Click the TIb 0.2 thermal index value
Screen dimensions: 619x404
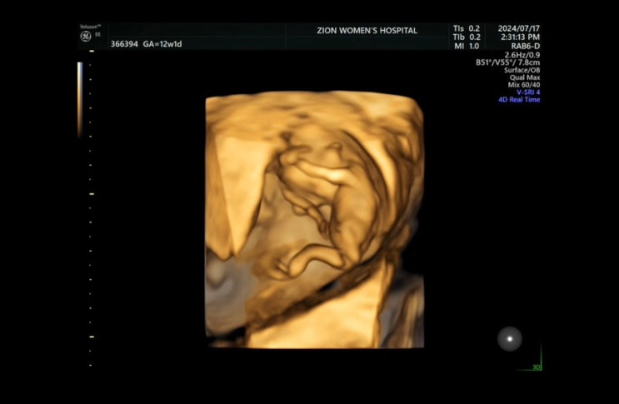click(x=467, y=37)
